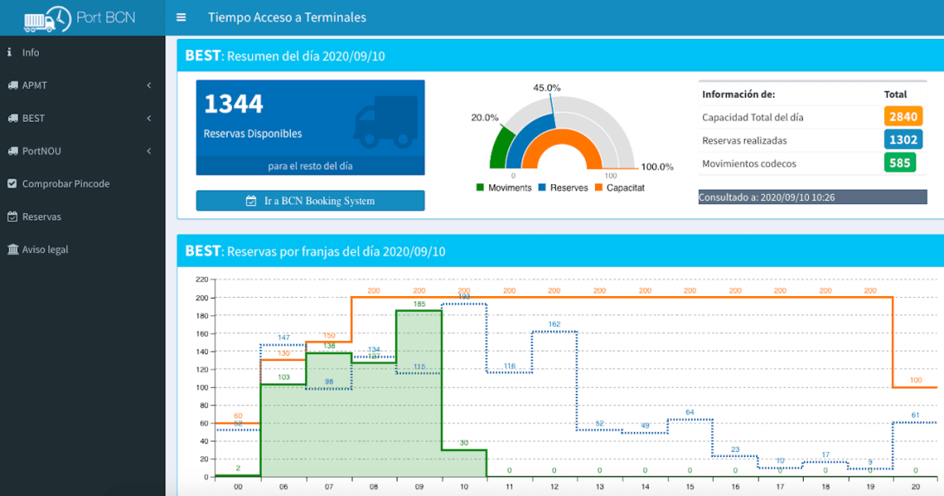The height and width of the screenshot is (496, 944).
Task: Click the orange gauge capacity arc
Action: point(562,135)
